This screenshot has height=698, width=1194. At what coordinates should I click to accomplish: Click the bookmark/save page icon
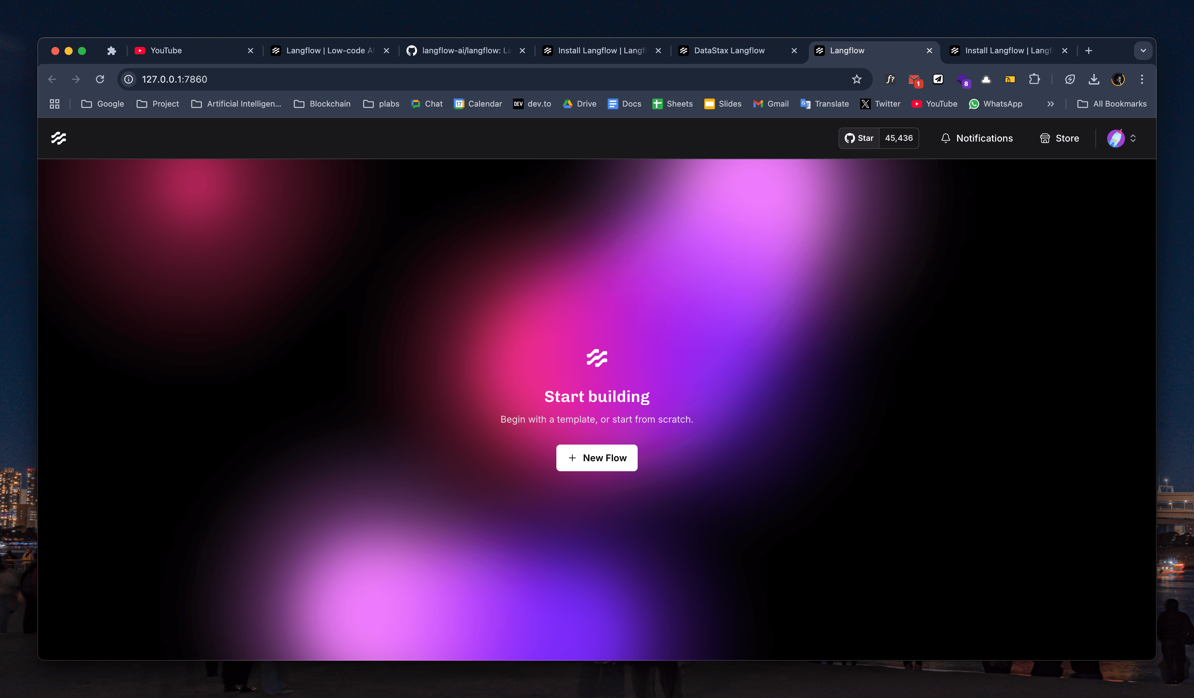(x=857, y=79)
